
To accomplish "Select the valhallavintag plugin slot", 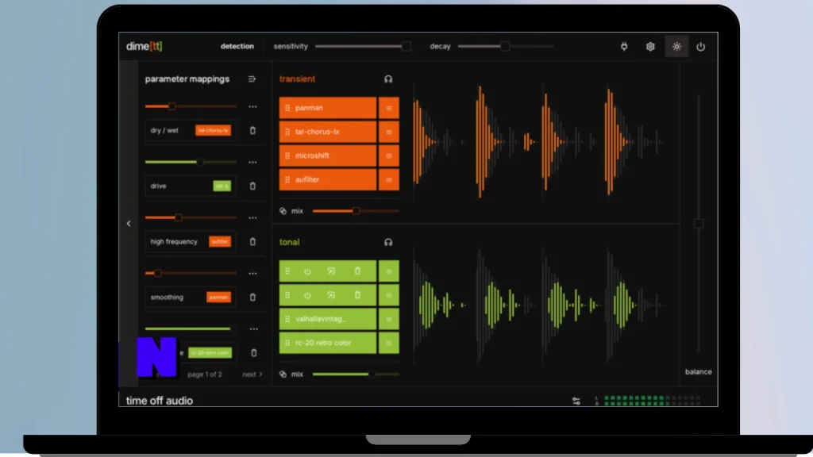I will [x=328, y=319].
